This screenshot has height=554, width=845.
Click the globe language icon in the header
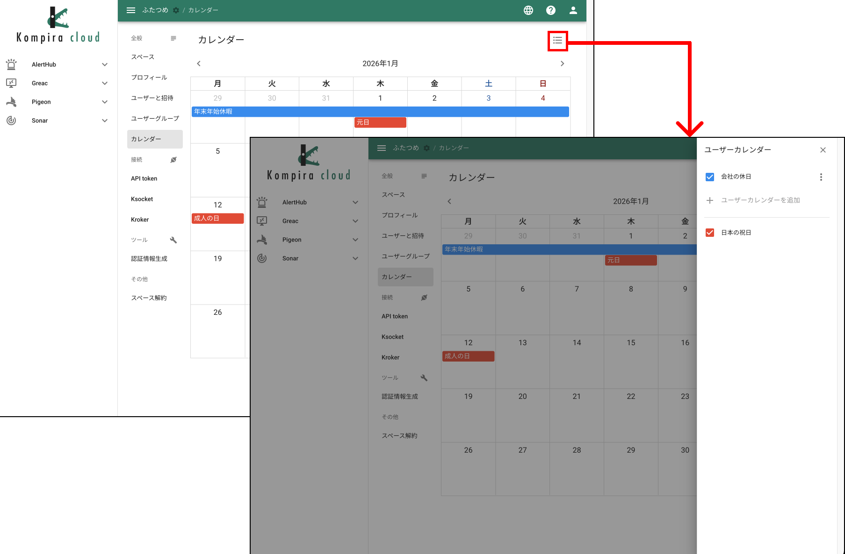point(528,10)
